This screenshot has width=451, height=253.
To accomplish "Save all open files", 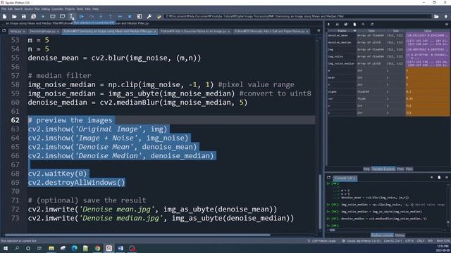I will 33,17.
